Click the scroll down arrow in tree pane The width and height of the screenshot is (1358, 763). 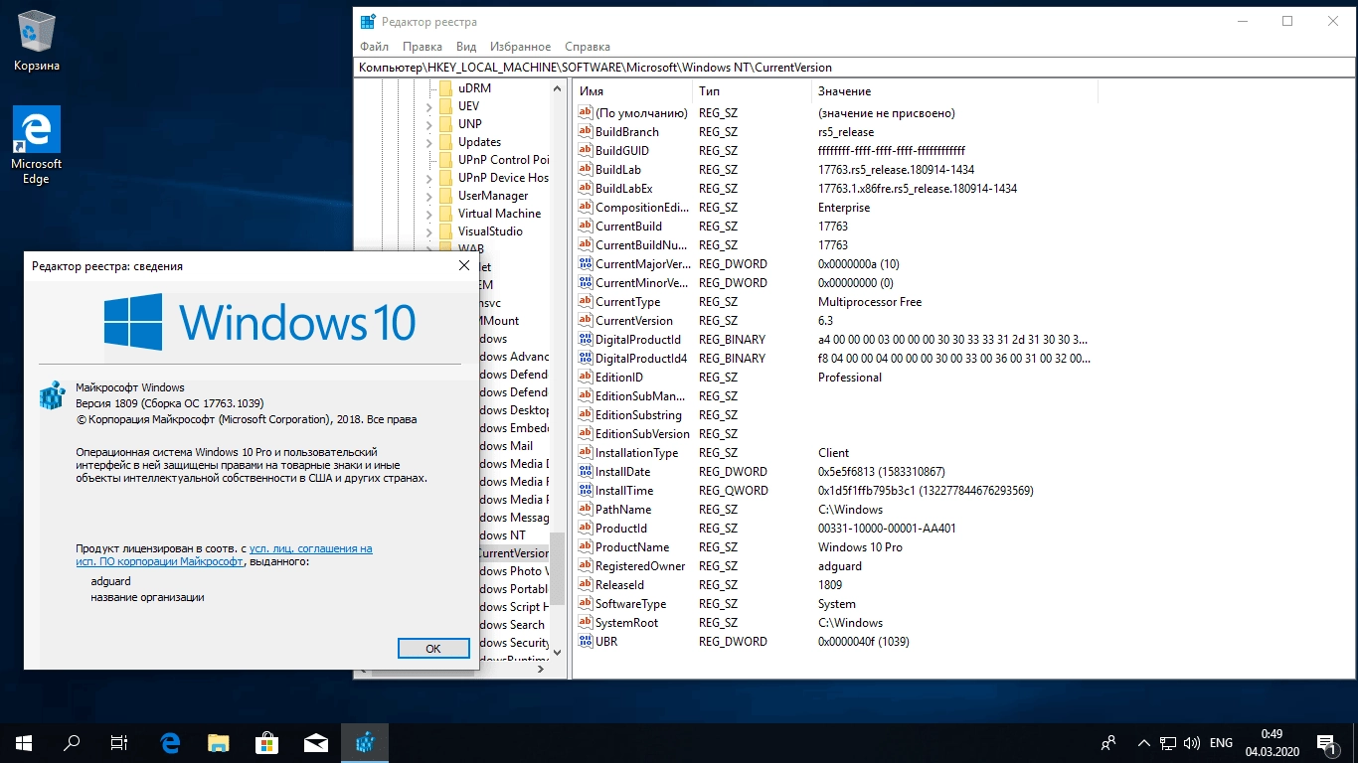point(558,653)
